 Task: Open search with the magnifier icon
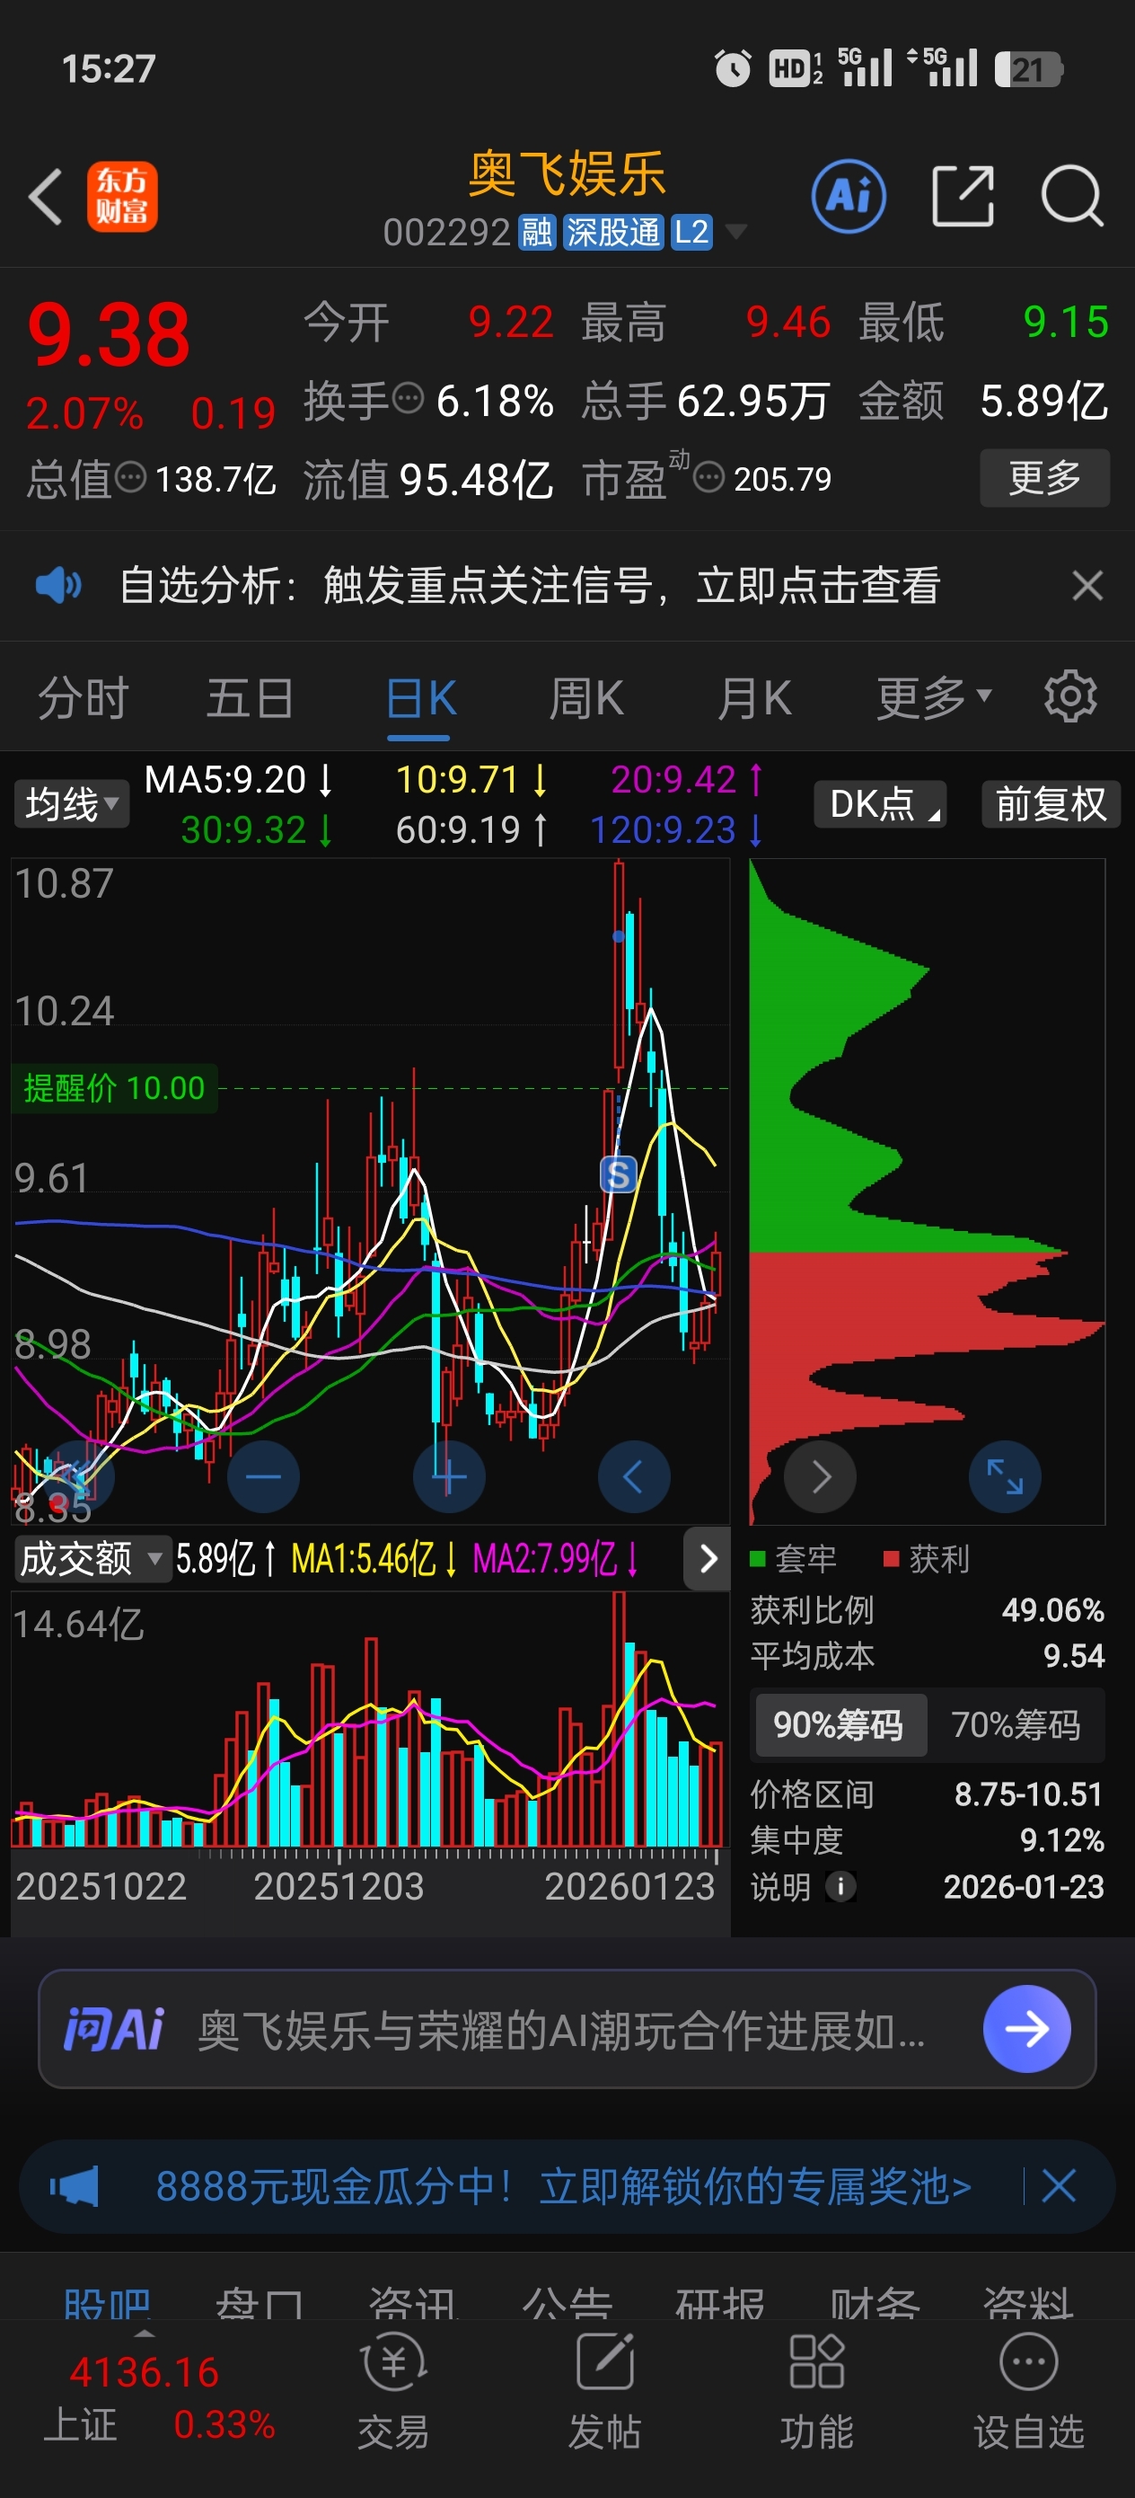(x=1072, y=197)
